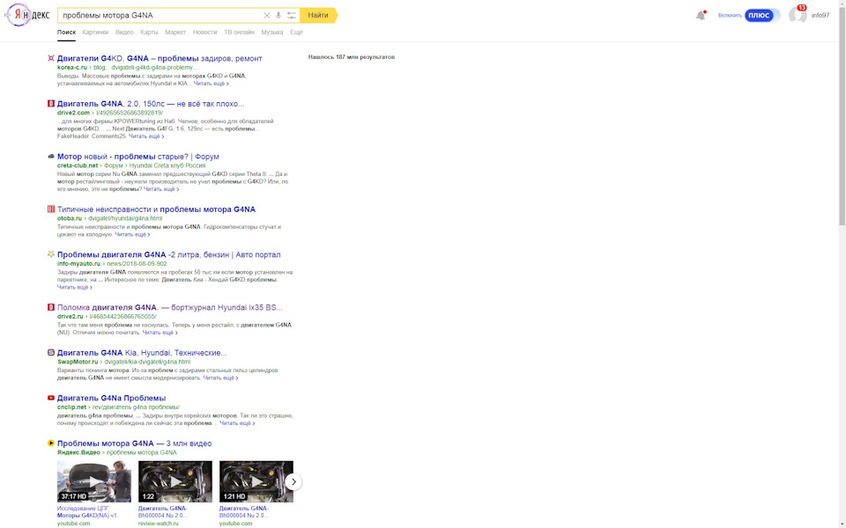Play the 1:21 HD video thumbnail
The height and width of the screenshot is (528, 846).
coord(256,481)
